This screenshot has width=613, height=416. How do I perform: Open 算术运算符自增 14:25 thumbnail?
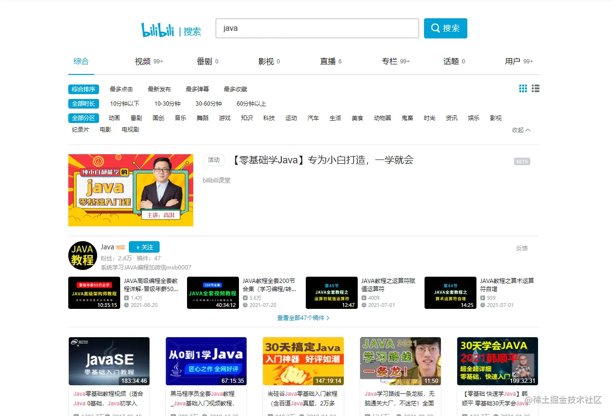point(450,293)
